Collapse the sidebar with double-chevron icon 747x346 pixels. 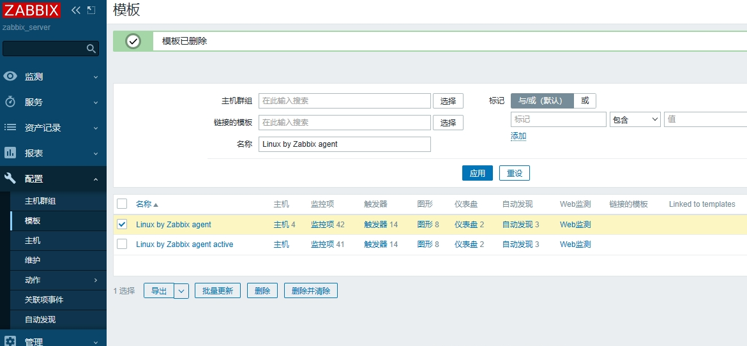[x=76, y=10]
